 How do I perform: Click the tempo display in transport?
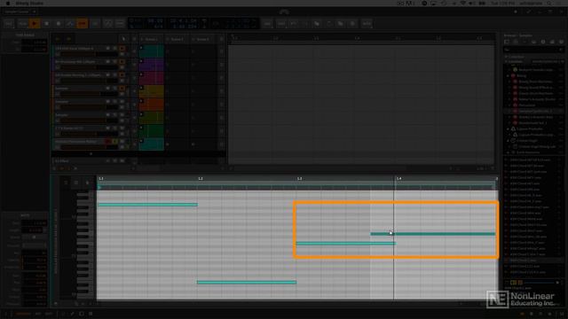[x=155, y=21]
